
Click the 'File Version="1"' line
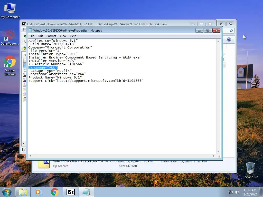(45, 51)
